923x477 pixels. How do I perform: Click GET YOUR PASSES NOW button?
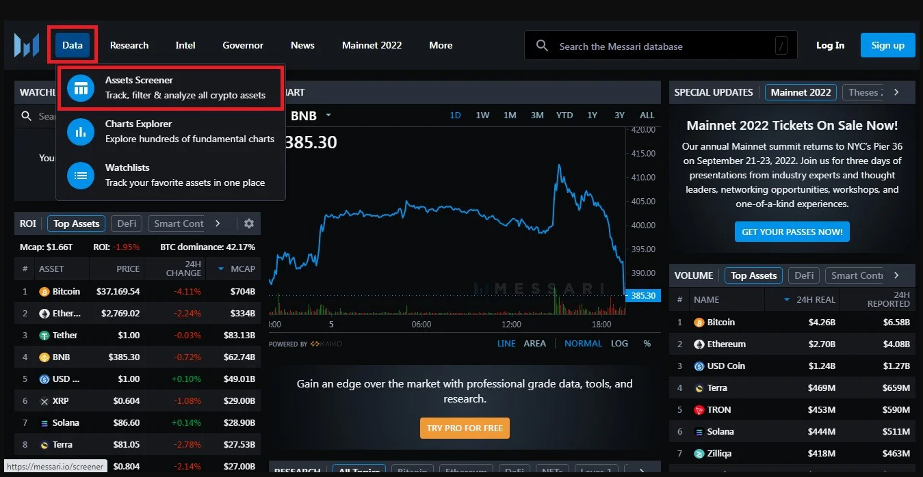(x=792, y=232)
